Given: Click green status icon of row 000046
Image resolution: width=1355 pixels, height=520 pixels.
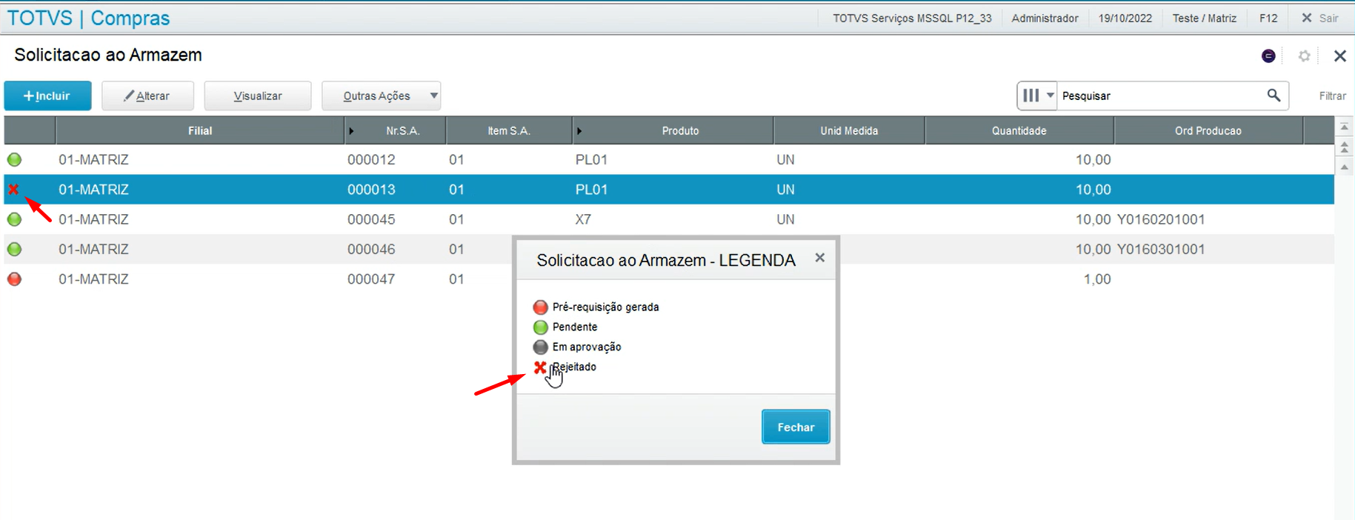Looking at the screenshot, I should 14,249.
